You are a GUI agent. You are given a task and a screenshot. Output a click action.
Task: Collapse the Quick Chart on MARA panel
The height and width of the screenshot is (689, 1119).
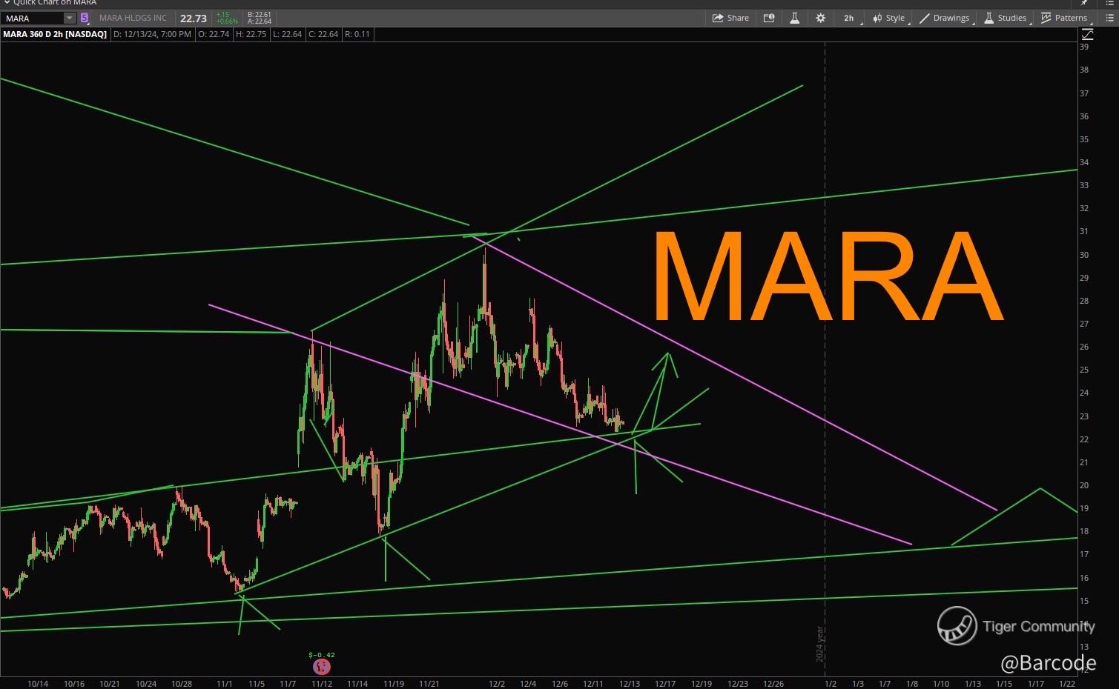pos(7,3)
